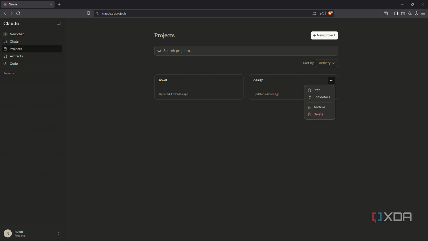The image size is (428, 241).
Task: Open the Sort by Activity dropdown
Action: (x=327, y=63)
